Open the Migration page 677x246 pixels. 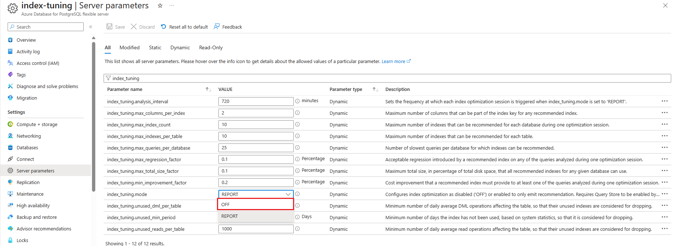[x=26, y=98]
